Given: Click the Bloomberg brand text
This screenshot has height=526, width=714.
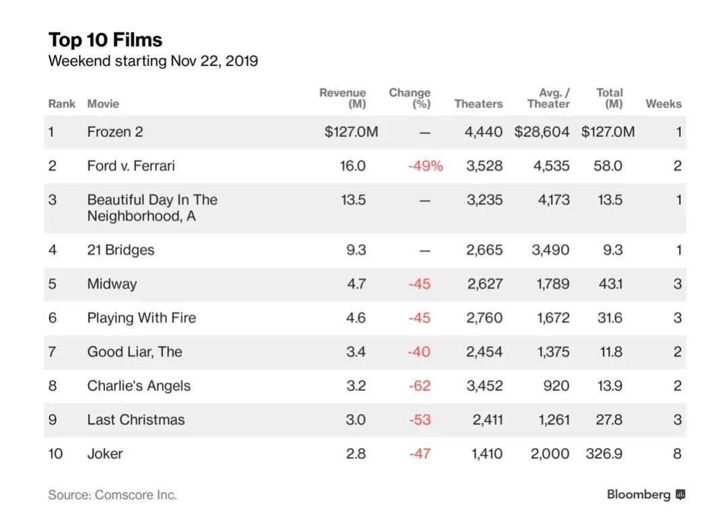Looking at the screenshot, I should pyautogui.click(x=639, y=495).
